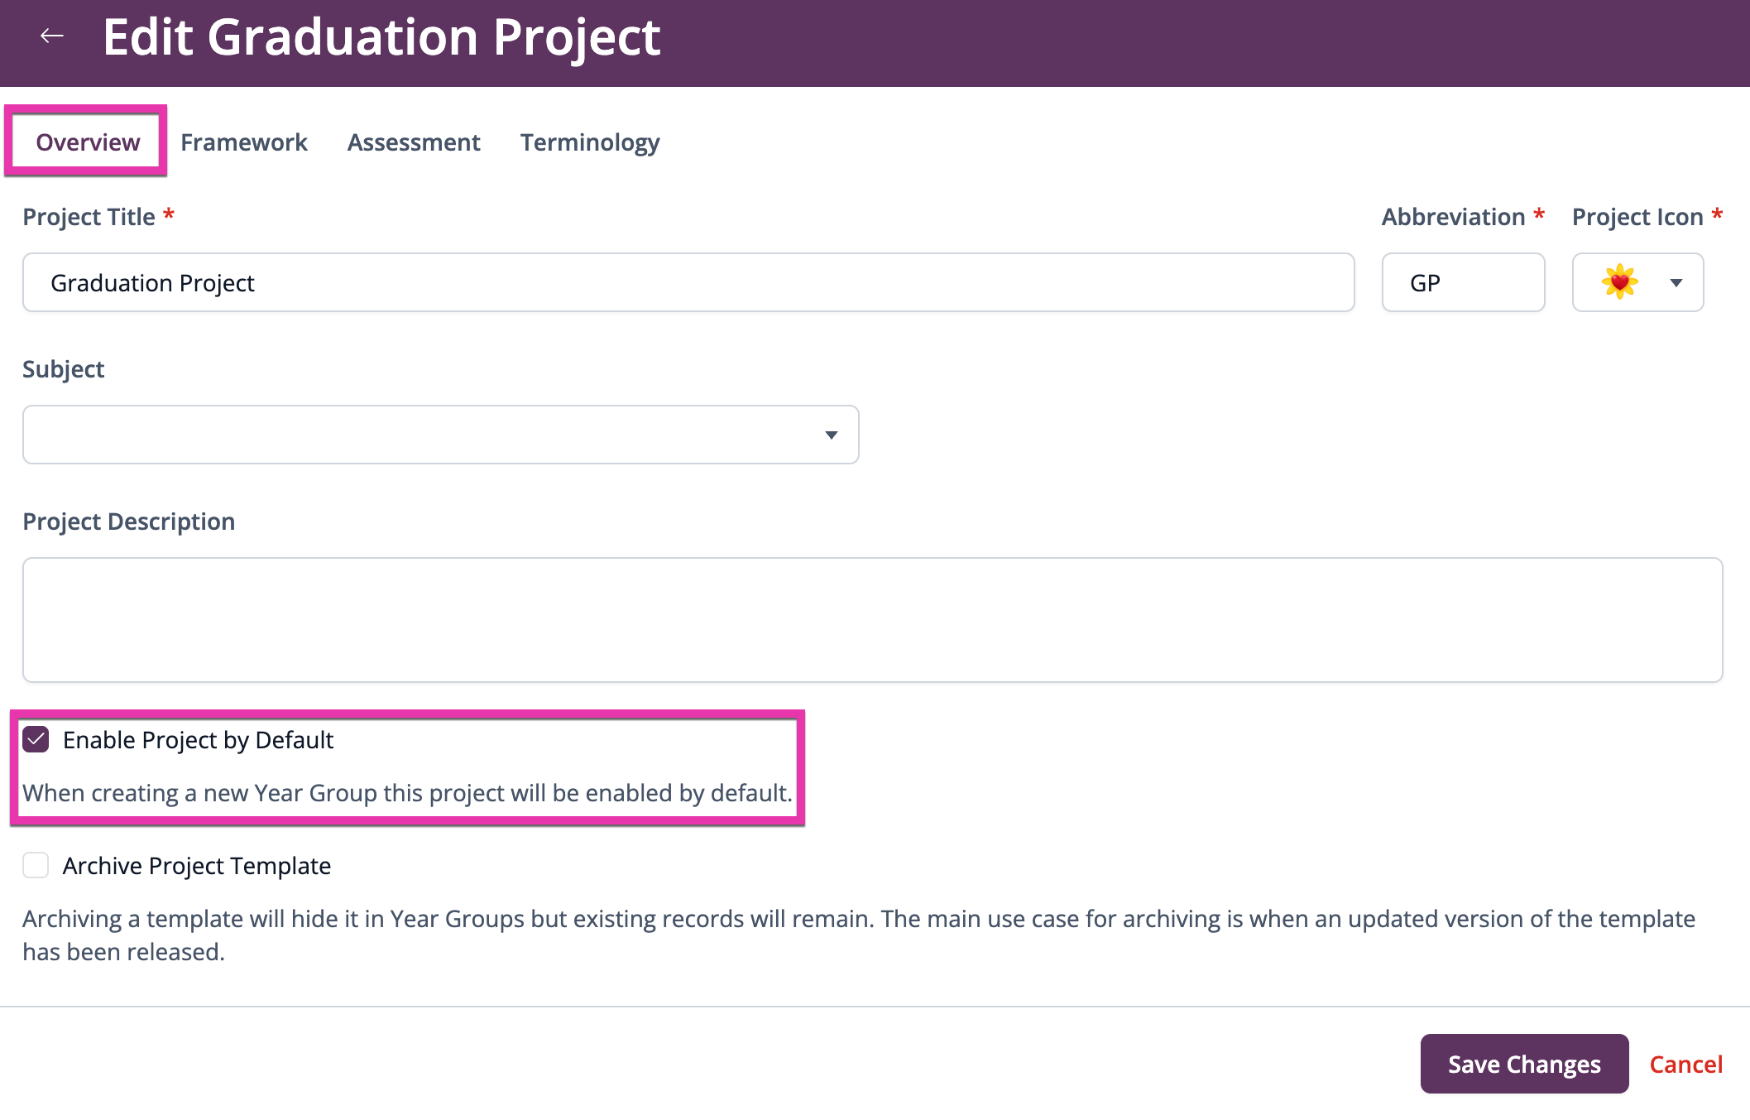Click the Abbreviation field containing GP
This screenshot has height=1120, width=1750.
(x=1463, y=282)
